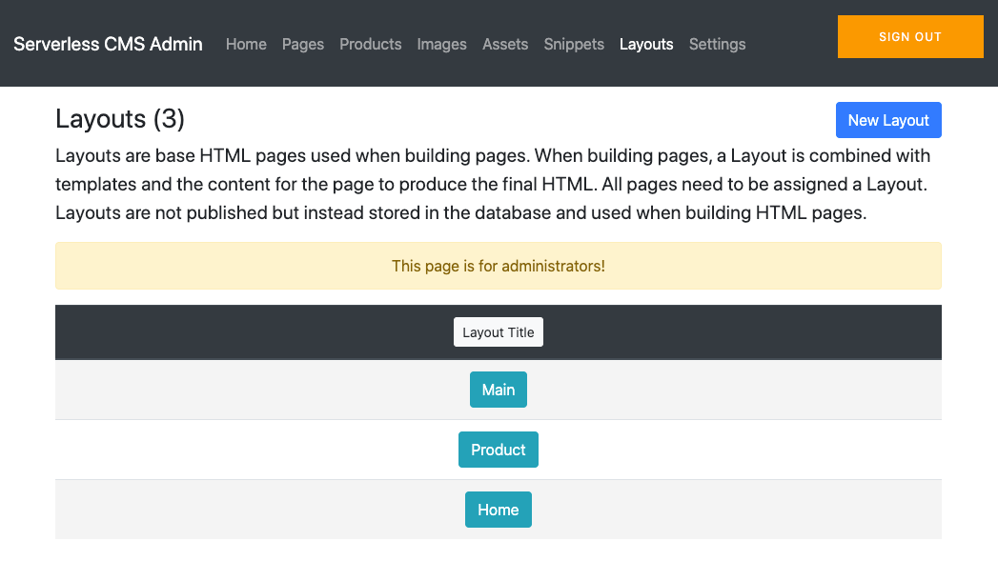The height and width of the screenshot is (561, 998).
Task: Sort by clicking the Layout Title header button
Action: (498, 332)
